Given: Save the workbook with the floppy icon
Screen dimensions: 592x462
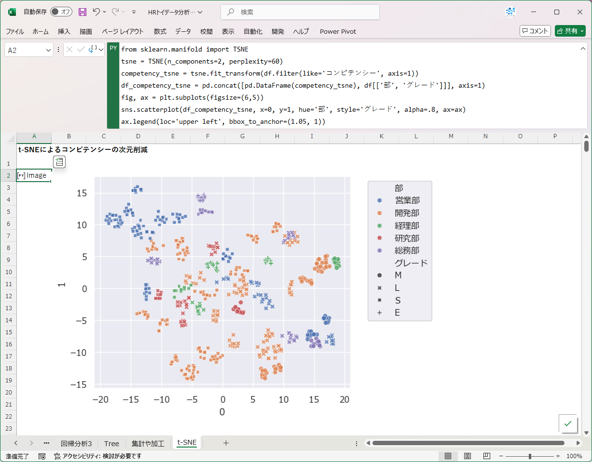Looking at the screenshot, I should (83, 12).
